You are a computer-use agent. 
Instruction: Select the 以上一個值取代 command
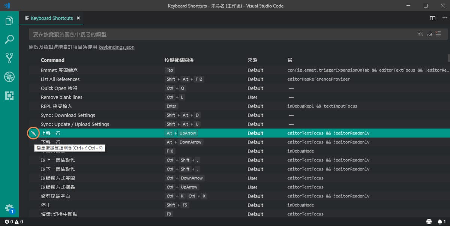tap(58, 160)
